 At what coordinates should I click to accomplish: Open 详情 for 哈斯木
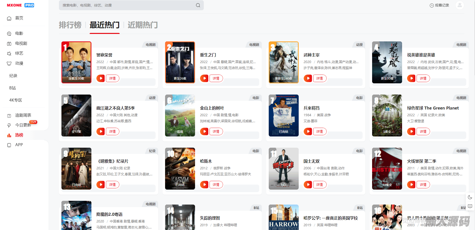coord(216,185)
